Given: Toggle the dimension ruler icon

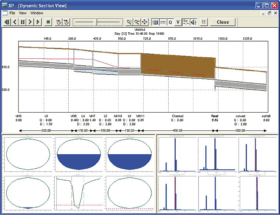Looking at the screenshot, I should point(163,22).
